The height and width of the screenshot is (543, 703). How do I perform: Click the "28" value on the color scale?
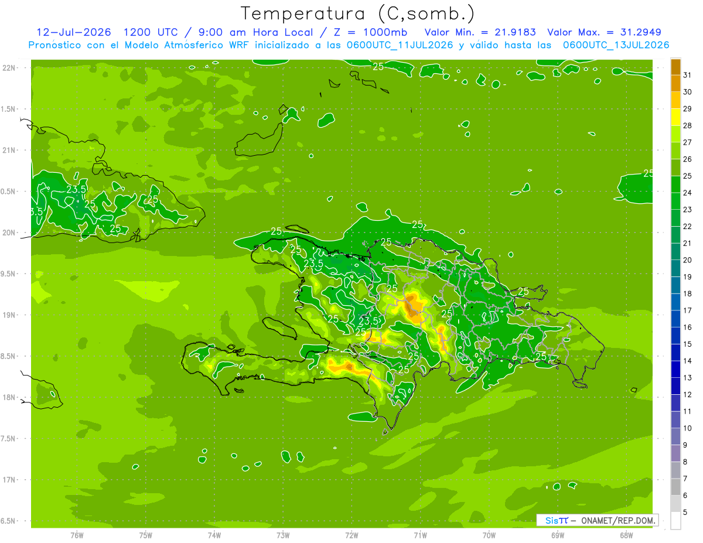point(687,125)
